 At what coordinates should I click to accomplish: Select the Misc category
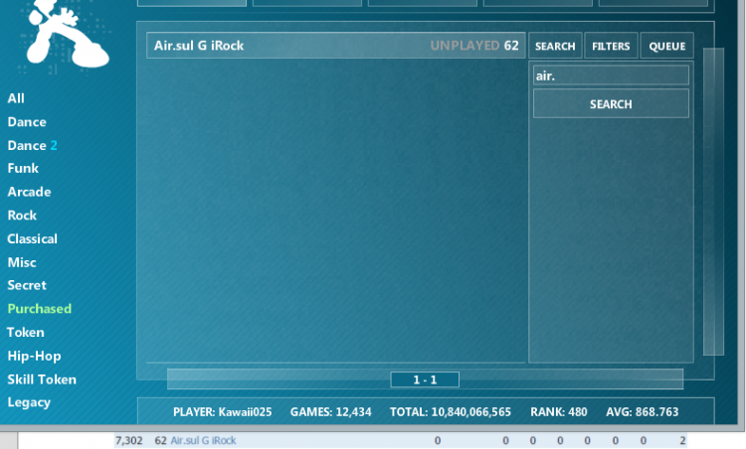pos(22,262)
